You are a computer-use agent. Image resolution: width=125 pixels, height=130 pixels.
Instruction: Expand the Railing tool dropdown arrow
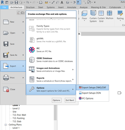pyautogui.click(x=120, y=21)
